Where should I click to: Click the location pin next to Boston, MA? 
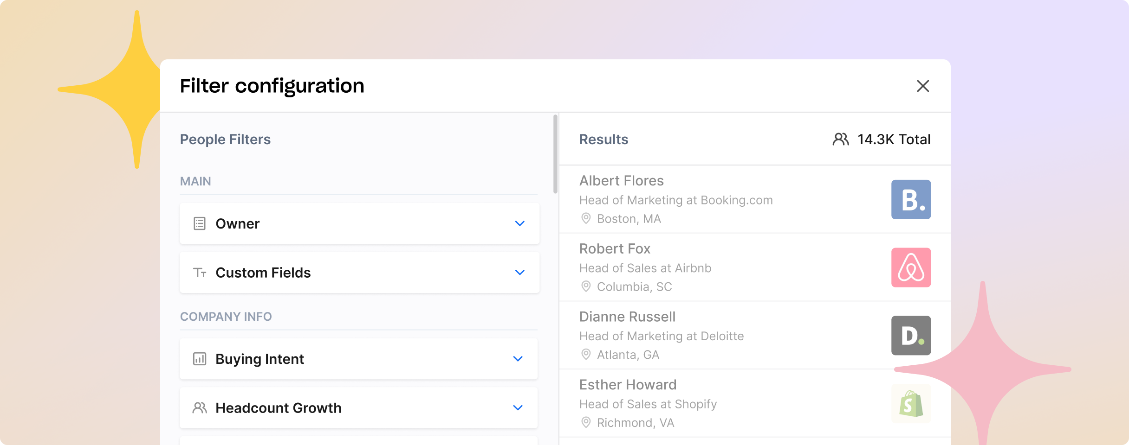586,218
